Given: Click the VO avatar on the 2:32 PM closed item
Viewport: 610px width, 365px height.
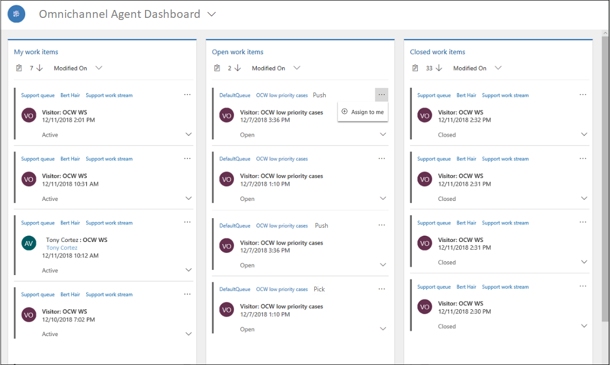Looking at the screenshot, I should [425, 116].
